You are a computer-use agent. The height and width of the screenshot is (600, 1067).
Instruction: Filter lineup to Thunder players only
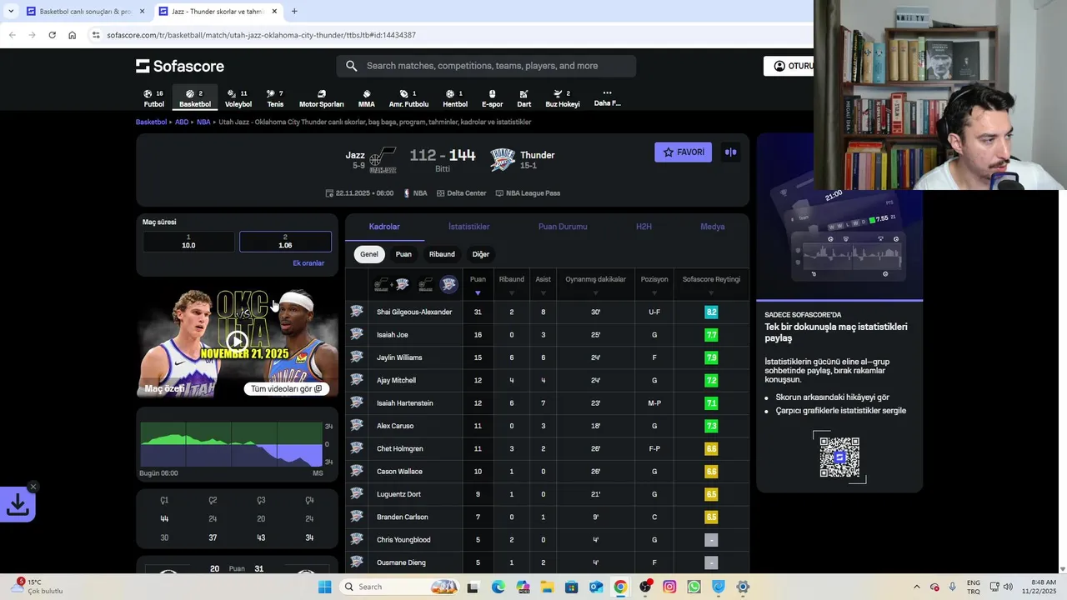coord(448,285)
